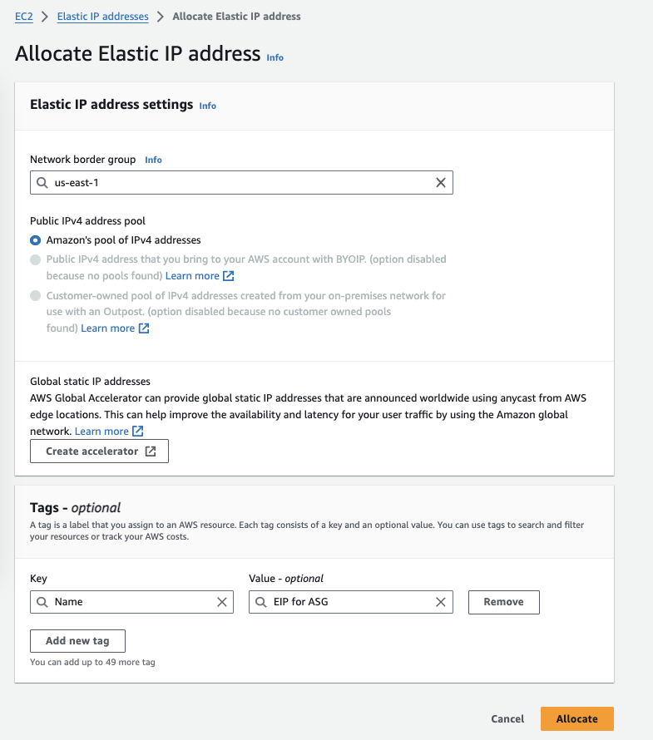Clear the Name tag key field
The image size is (653, 740).
pos(222,602)
